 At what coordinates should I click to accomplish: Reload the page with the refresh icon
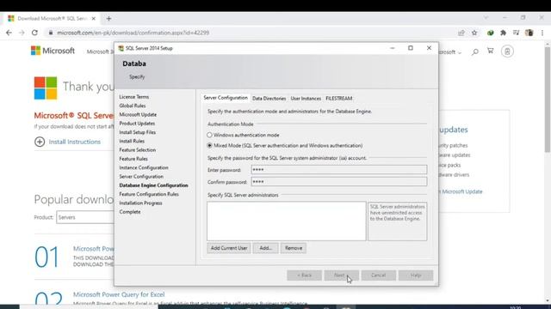coord(34,33)
